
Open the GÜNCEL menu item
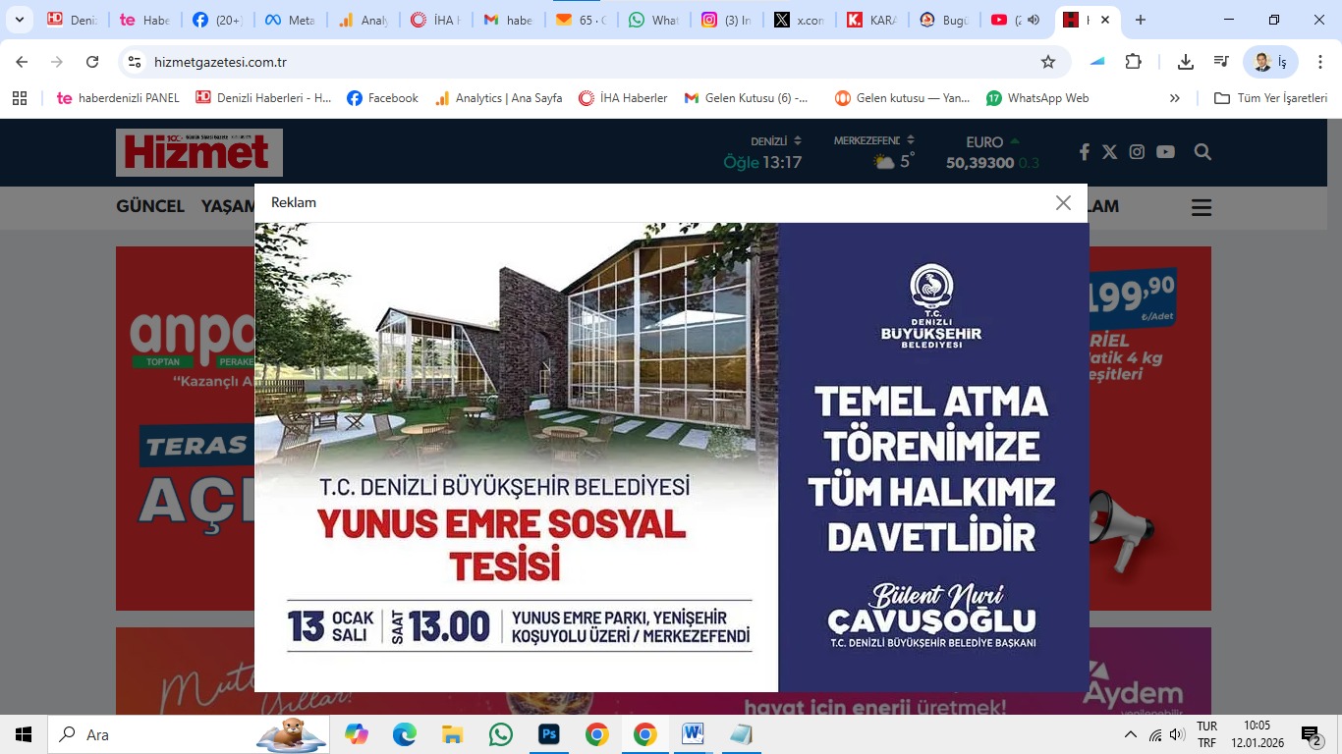tap(150, 206)
